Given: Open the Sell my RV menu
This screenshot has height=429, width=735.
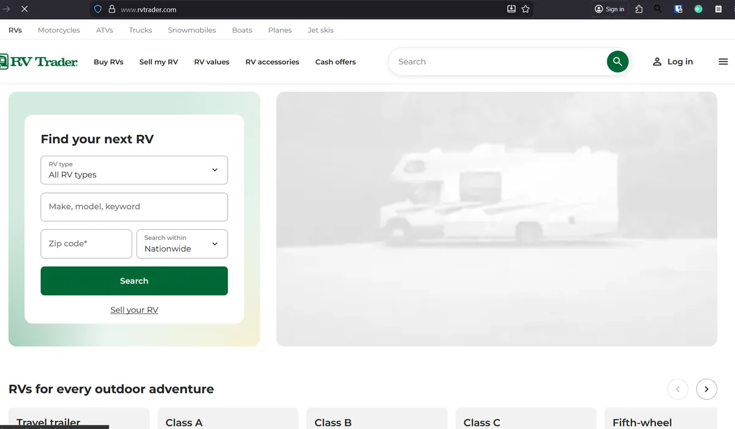Looking at the screenshot, I should (x=159, y=62).
